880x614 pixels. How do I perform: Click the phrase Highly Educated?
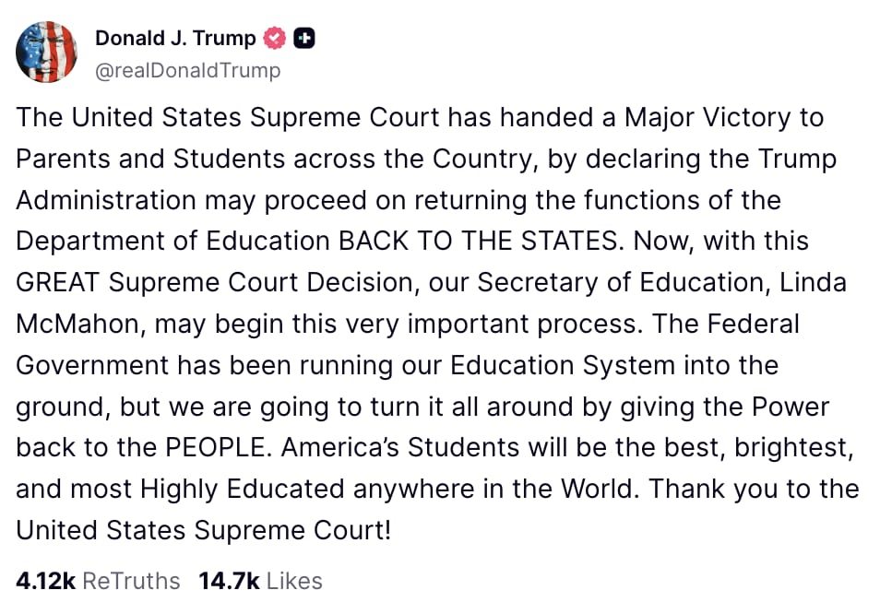click(x=242, y=489)
